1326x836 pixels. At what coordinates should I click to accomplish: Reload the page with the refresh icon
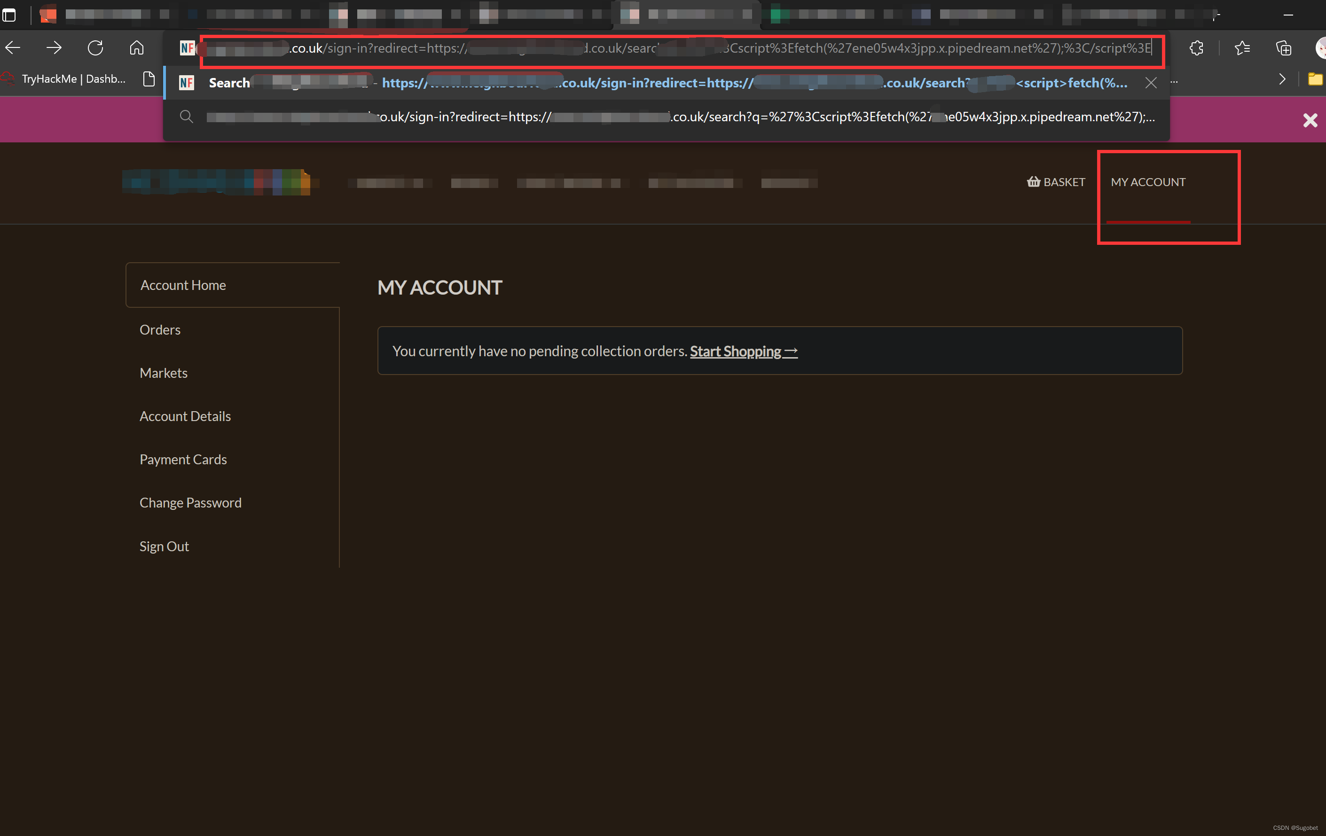pyautogui.click(x=95, y=48)
